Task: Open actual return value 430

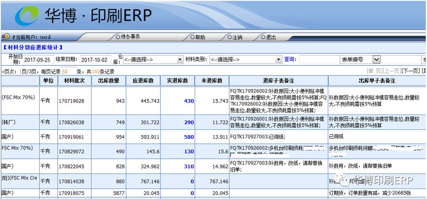Action: coord(189,101)
